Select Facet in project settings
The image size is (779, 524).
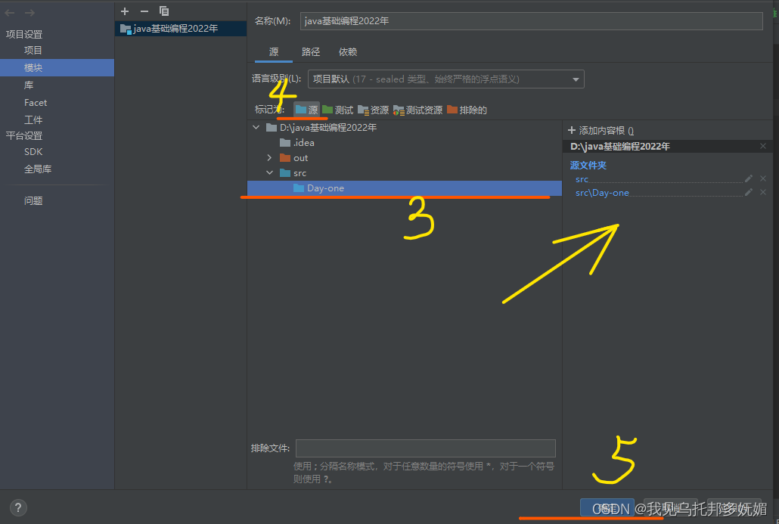(x=36, y=102)
